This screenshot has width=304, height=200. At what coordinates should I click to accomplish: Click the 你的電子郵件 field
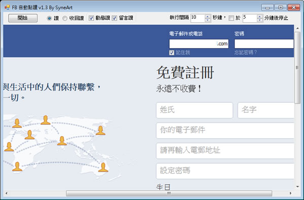click(225, 131)
